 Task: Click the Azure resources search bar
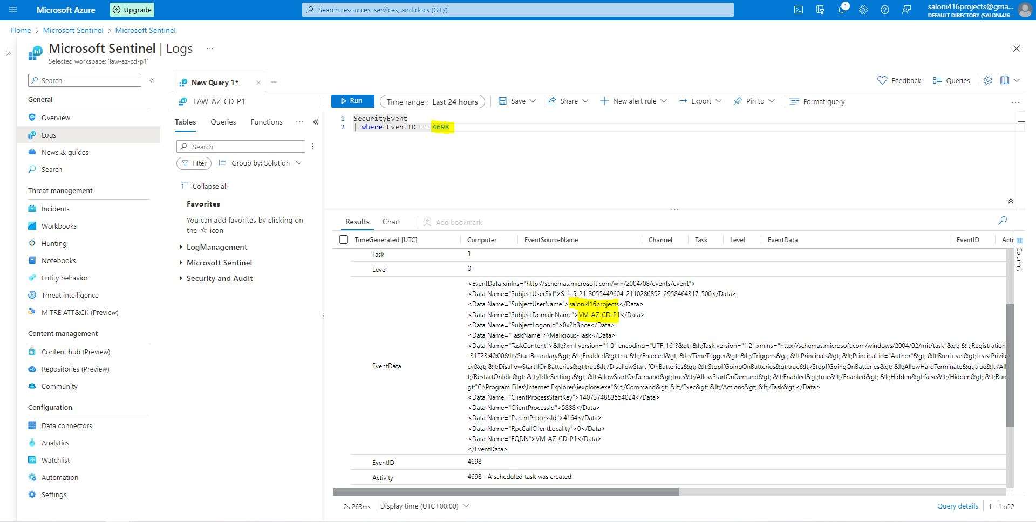point(517,9)
